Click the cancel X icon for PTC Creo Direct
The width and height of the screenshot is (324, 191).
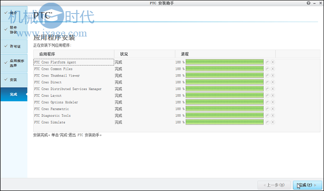[273, 82]
